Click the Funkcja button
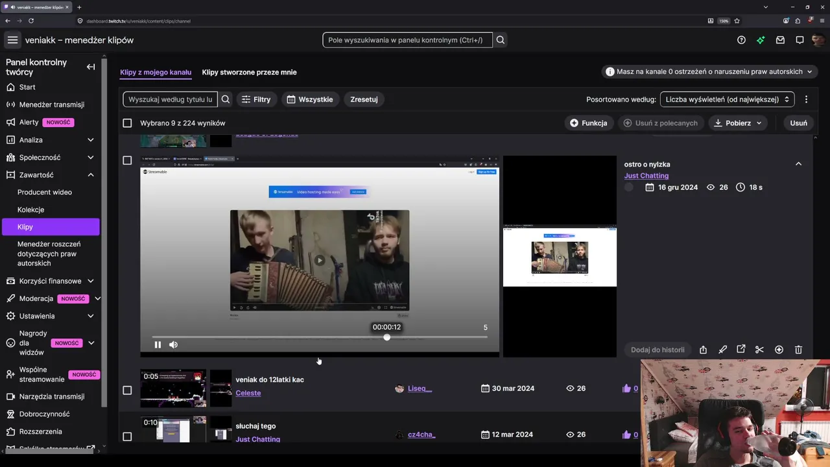This screenshot has width=830, height=467. point(589,123)
